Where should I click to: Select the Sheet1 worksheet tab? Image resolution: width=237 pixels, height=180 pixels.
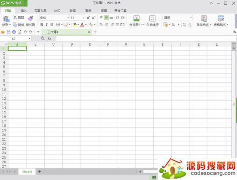[x=27, y=172]
